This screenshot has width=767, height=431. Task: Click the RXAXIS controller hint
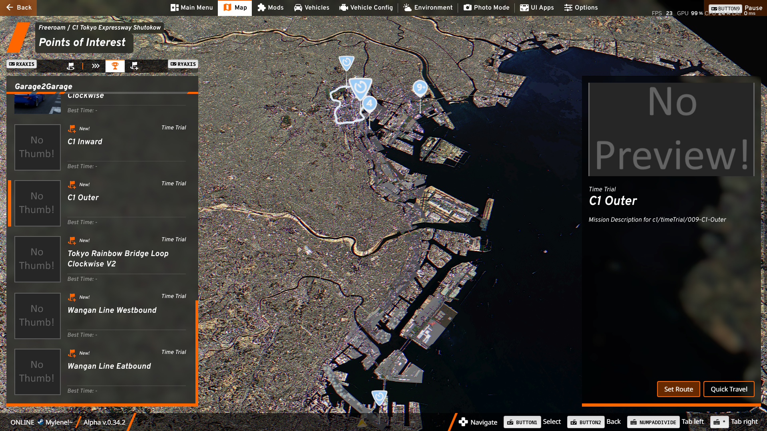(x=22, y=64)
